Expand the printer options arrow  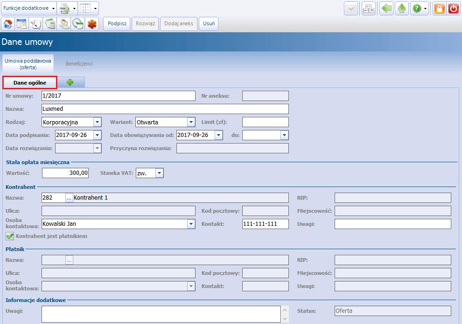[74, 8]
